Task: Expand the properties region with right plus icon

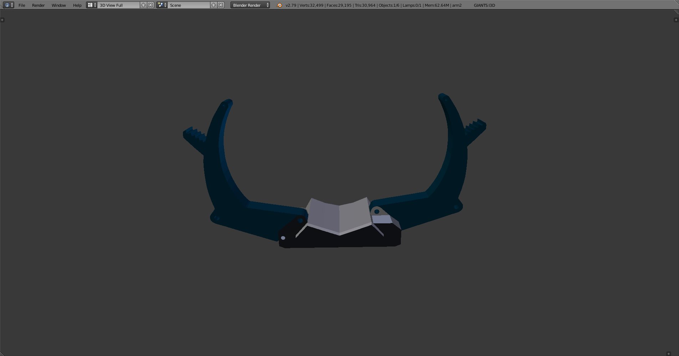Action: (x=676, y=20)
